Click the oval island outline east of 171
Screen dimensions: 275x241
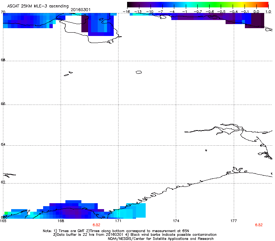point(139,72)
